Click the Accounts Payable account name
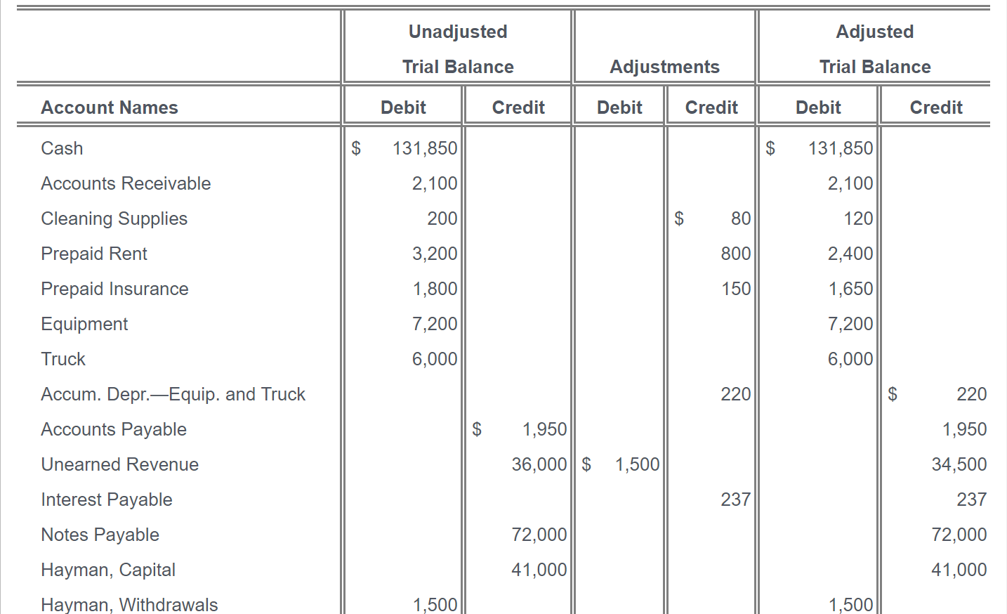 [114, 429]
